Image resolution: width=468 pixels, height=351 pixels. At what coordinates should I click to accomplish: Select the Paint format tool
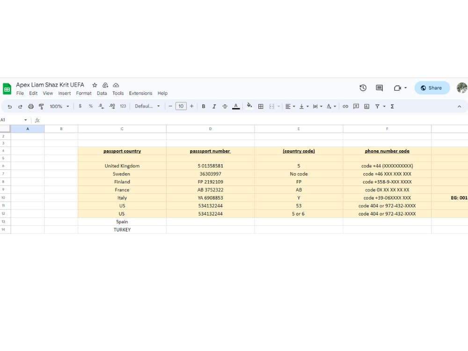point(41,106)
